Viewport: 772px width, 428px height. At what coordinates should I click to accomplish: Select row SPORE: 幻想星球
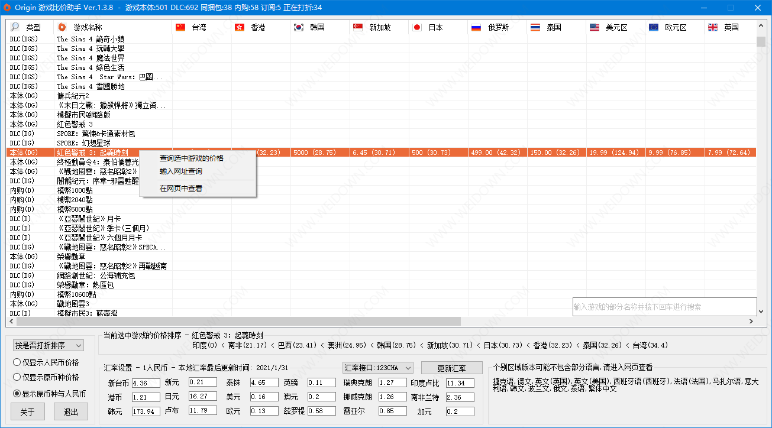point(382,143)
